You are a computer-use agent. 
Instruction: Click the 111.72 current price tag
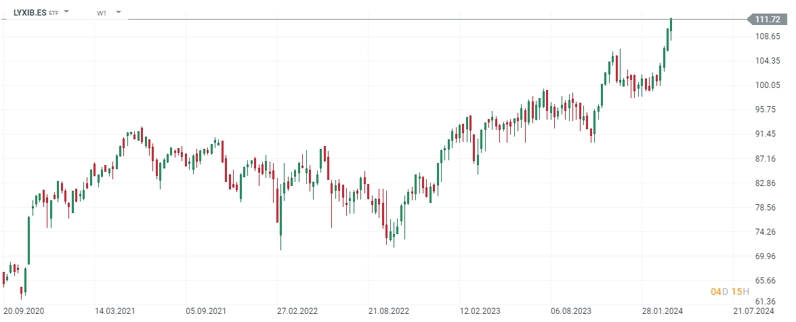point(768,19)
